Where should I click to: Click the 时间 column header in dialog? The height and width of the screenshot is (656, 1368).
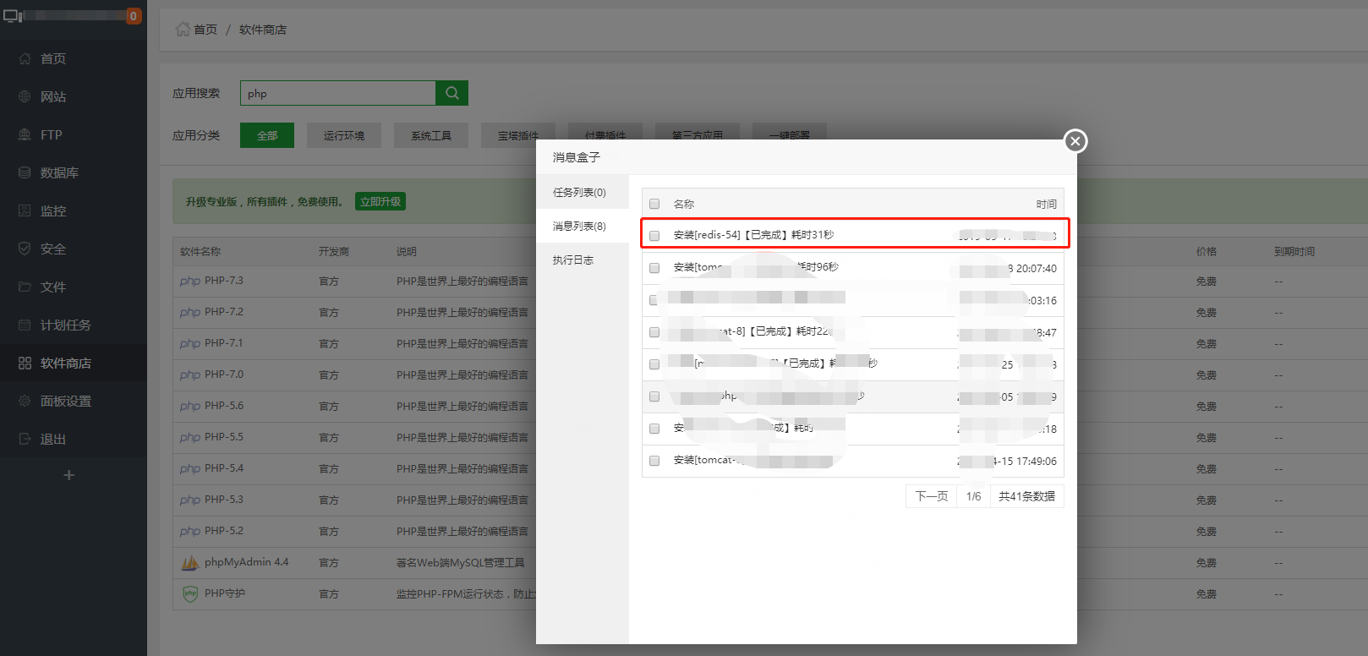pyautogui.click(x=1047, y=204)
